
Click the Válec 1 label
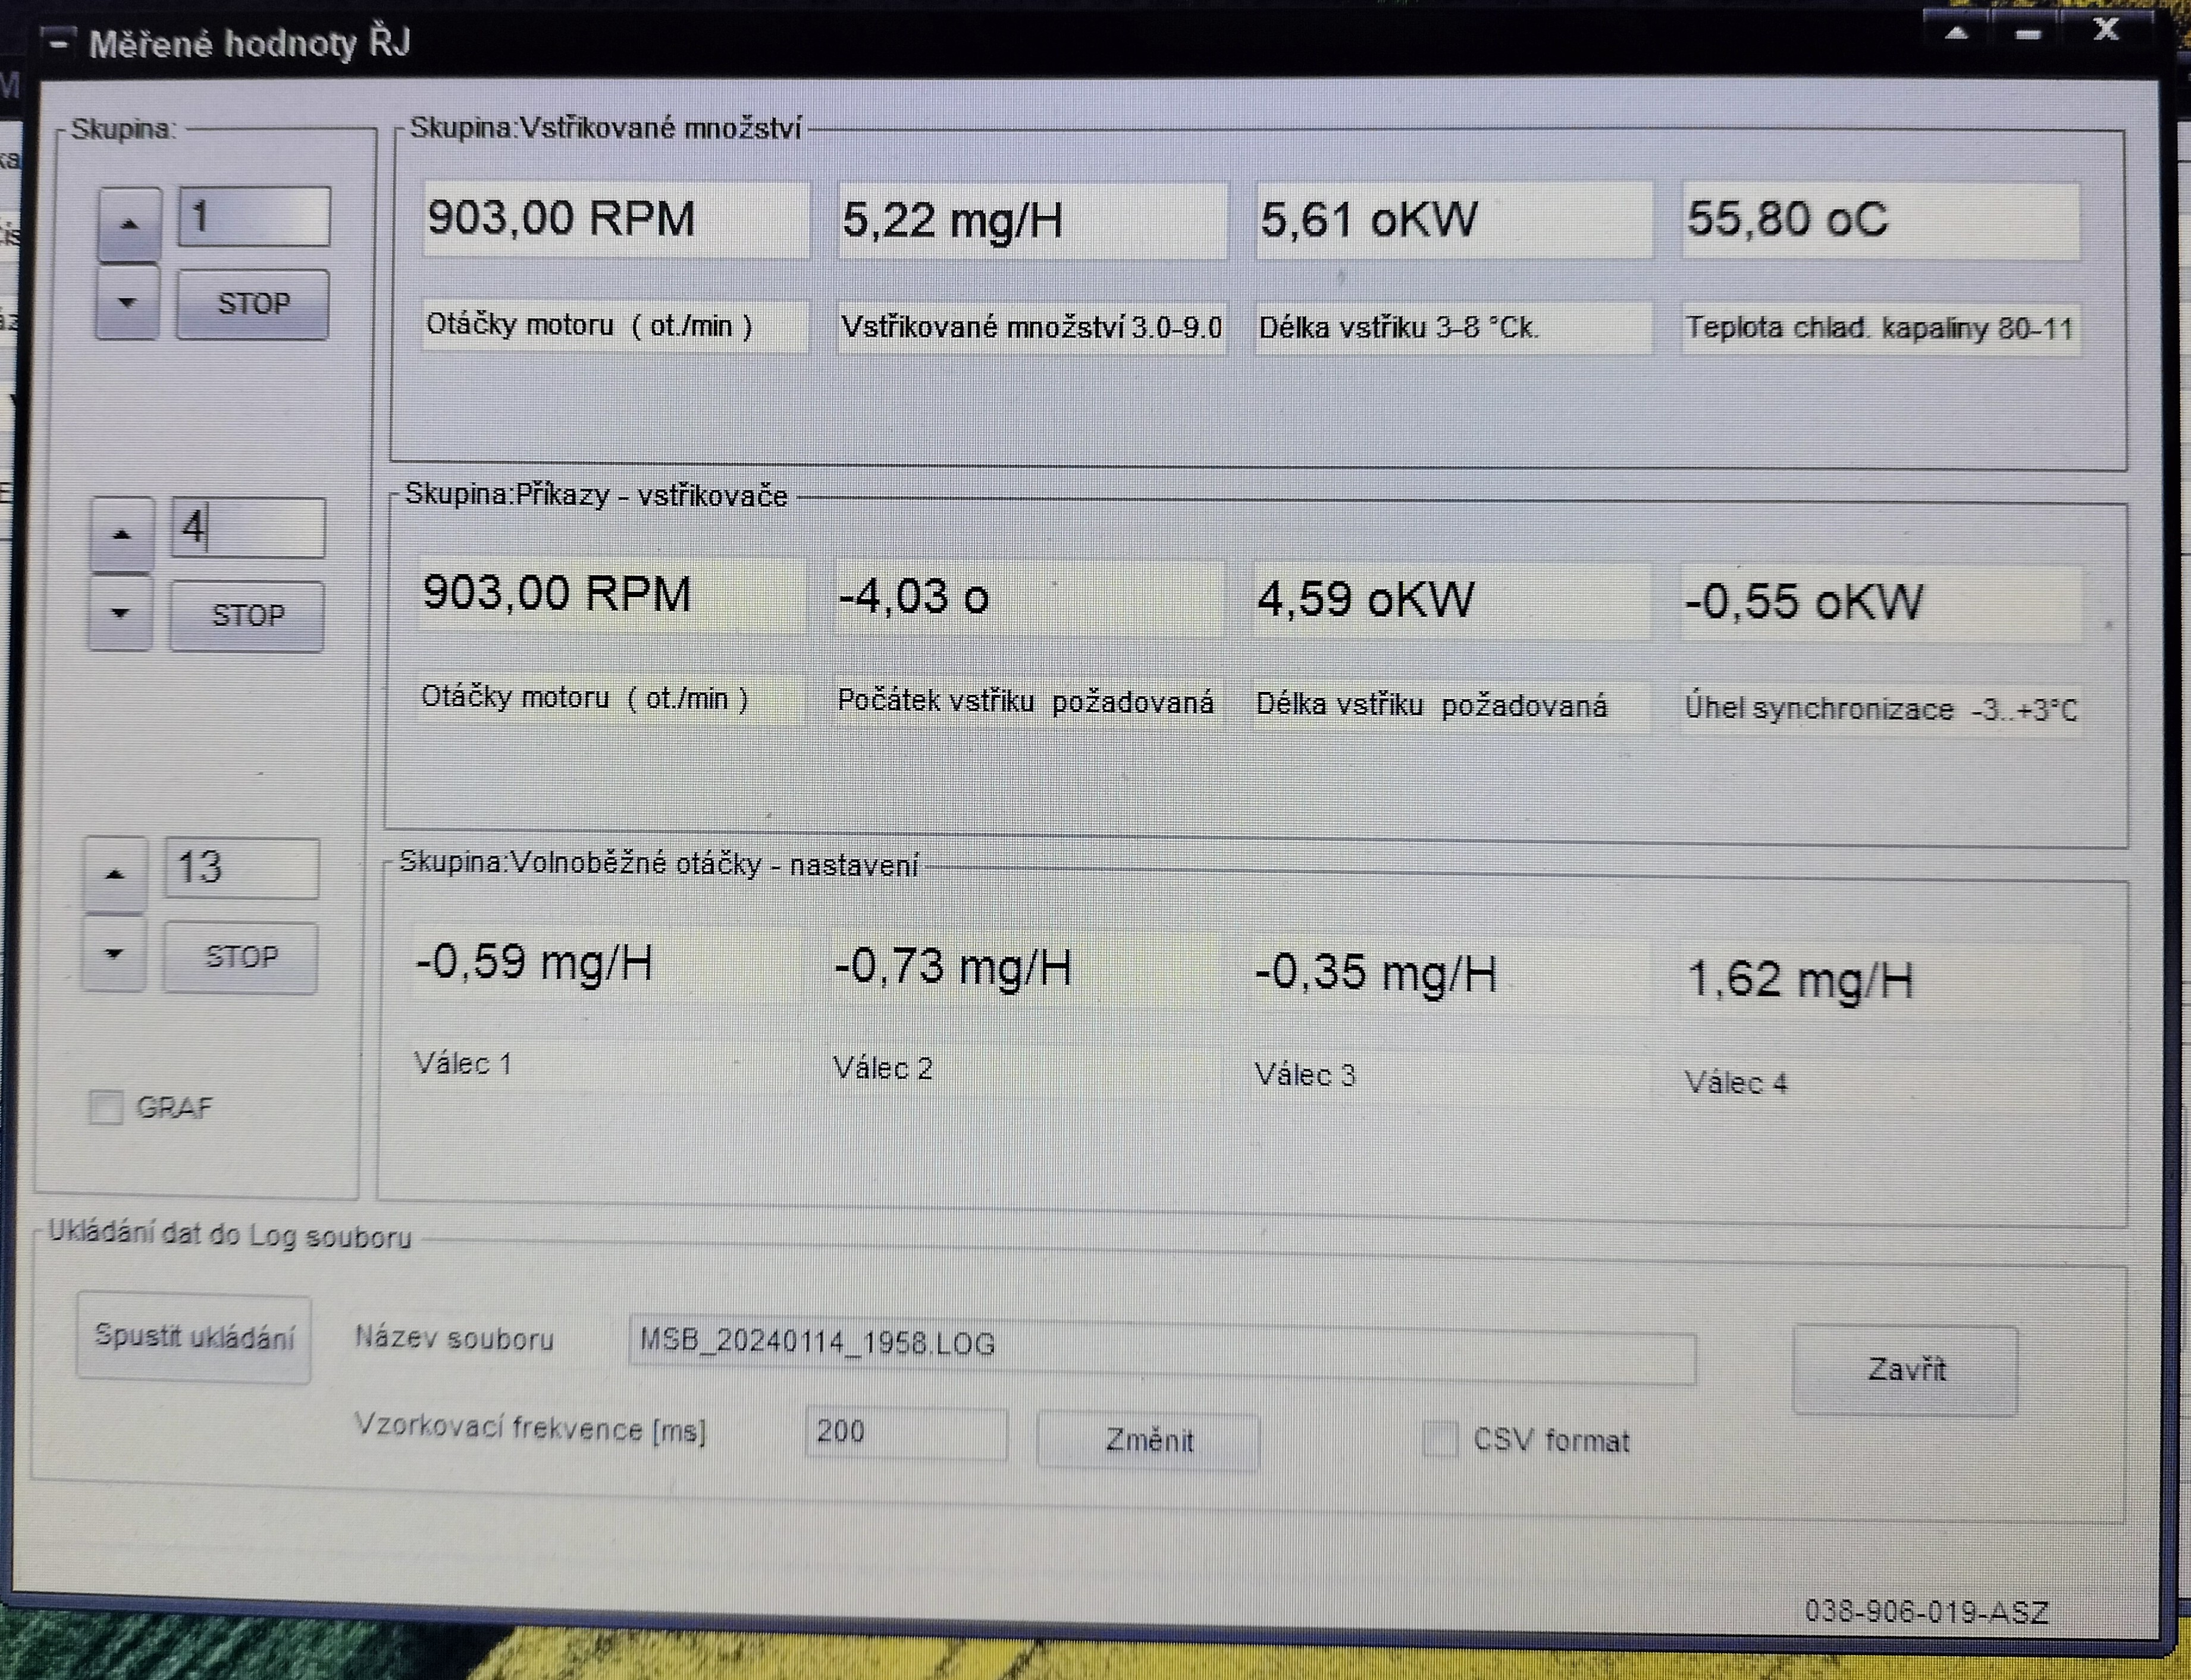click(463, 1065)
